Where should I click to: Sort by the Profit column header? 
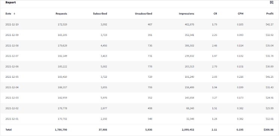[x=270, y=14]
